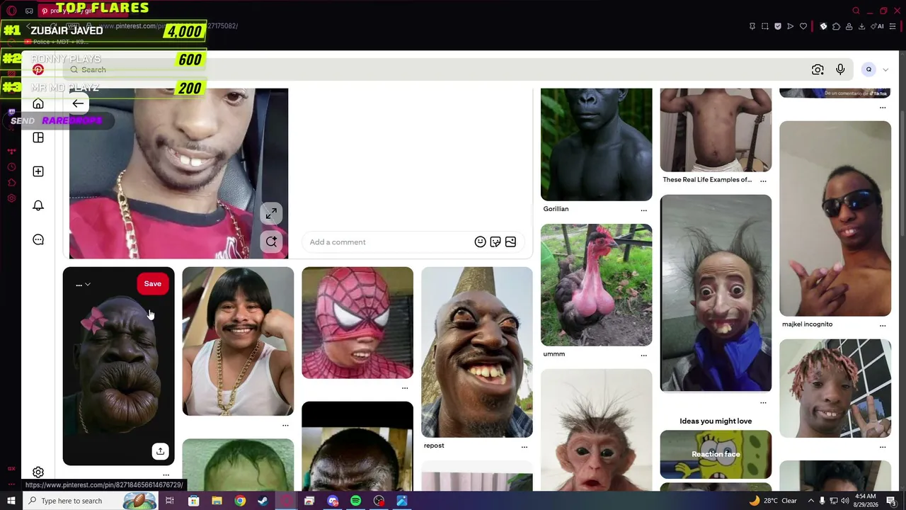The width and height of the screenshot is (906, 510).
Task: Open more options for the repost pin
Action: (x=524, y=446)
